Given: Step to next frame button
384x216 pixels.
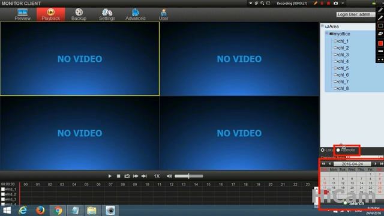Looking at the screenshot, I should (x=144, y=176).
